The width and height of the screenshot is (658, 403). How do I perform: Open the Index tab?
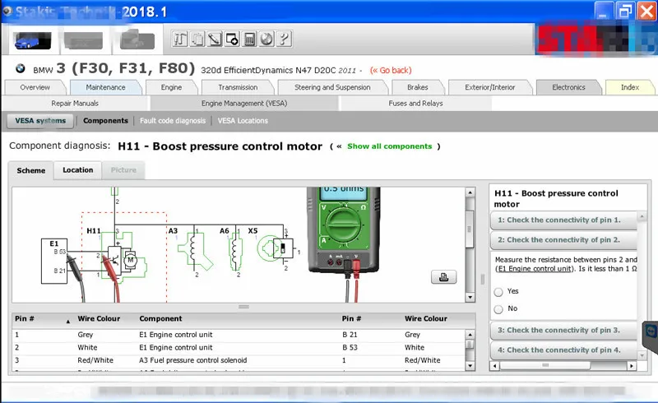point(630,87)
